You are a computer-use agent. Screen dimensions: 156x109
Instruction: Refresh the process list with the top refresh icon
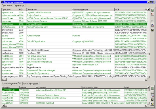point(152,10)
